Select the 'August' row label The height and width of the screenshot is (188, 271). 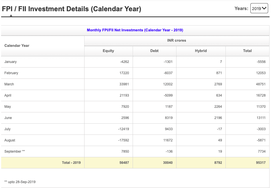(10, 140)
